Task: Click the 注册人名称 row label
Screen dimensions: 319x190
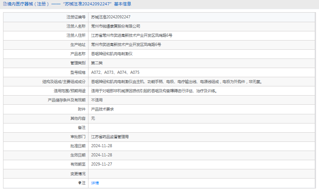Action: pos(76,26)
